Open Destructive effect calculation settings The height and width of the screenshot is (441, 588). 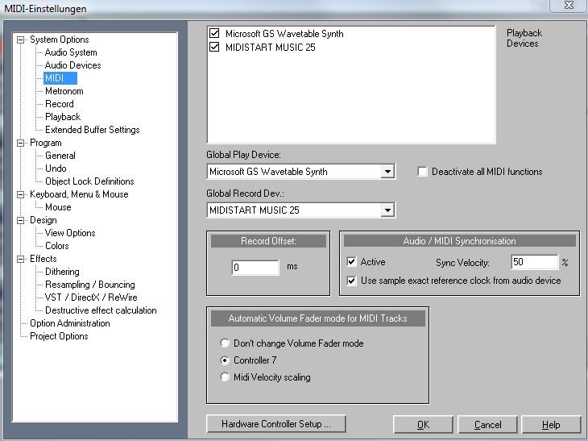click(x=101, y=310)
